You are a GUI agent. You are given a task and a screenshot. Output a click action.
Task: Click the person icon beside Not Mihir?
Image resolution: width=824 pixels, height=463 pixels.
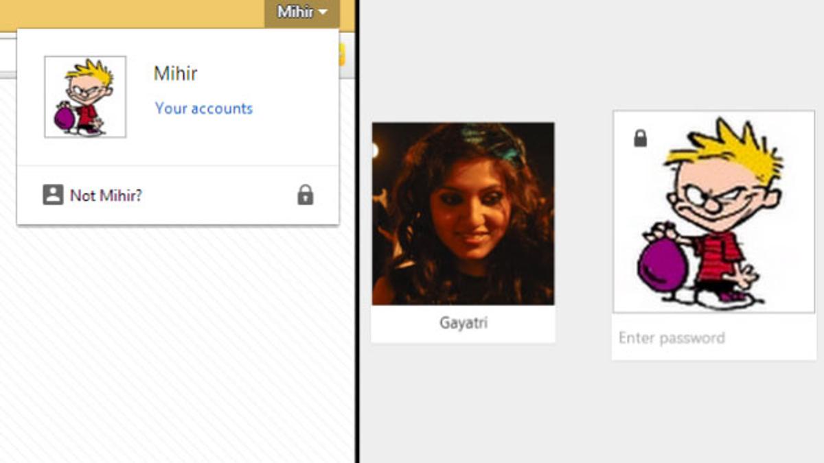53,195
